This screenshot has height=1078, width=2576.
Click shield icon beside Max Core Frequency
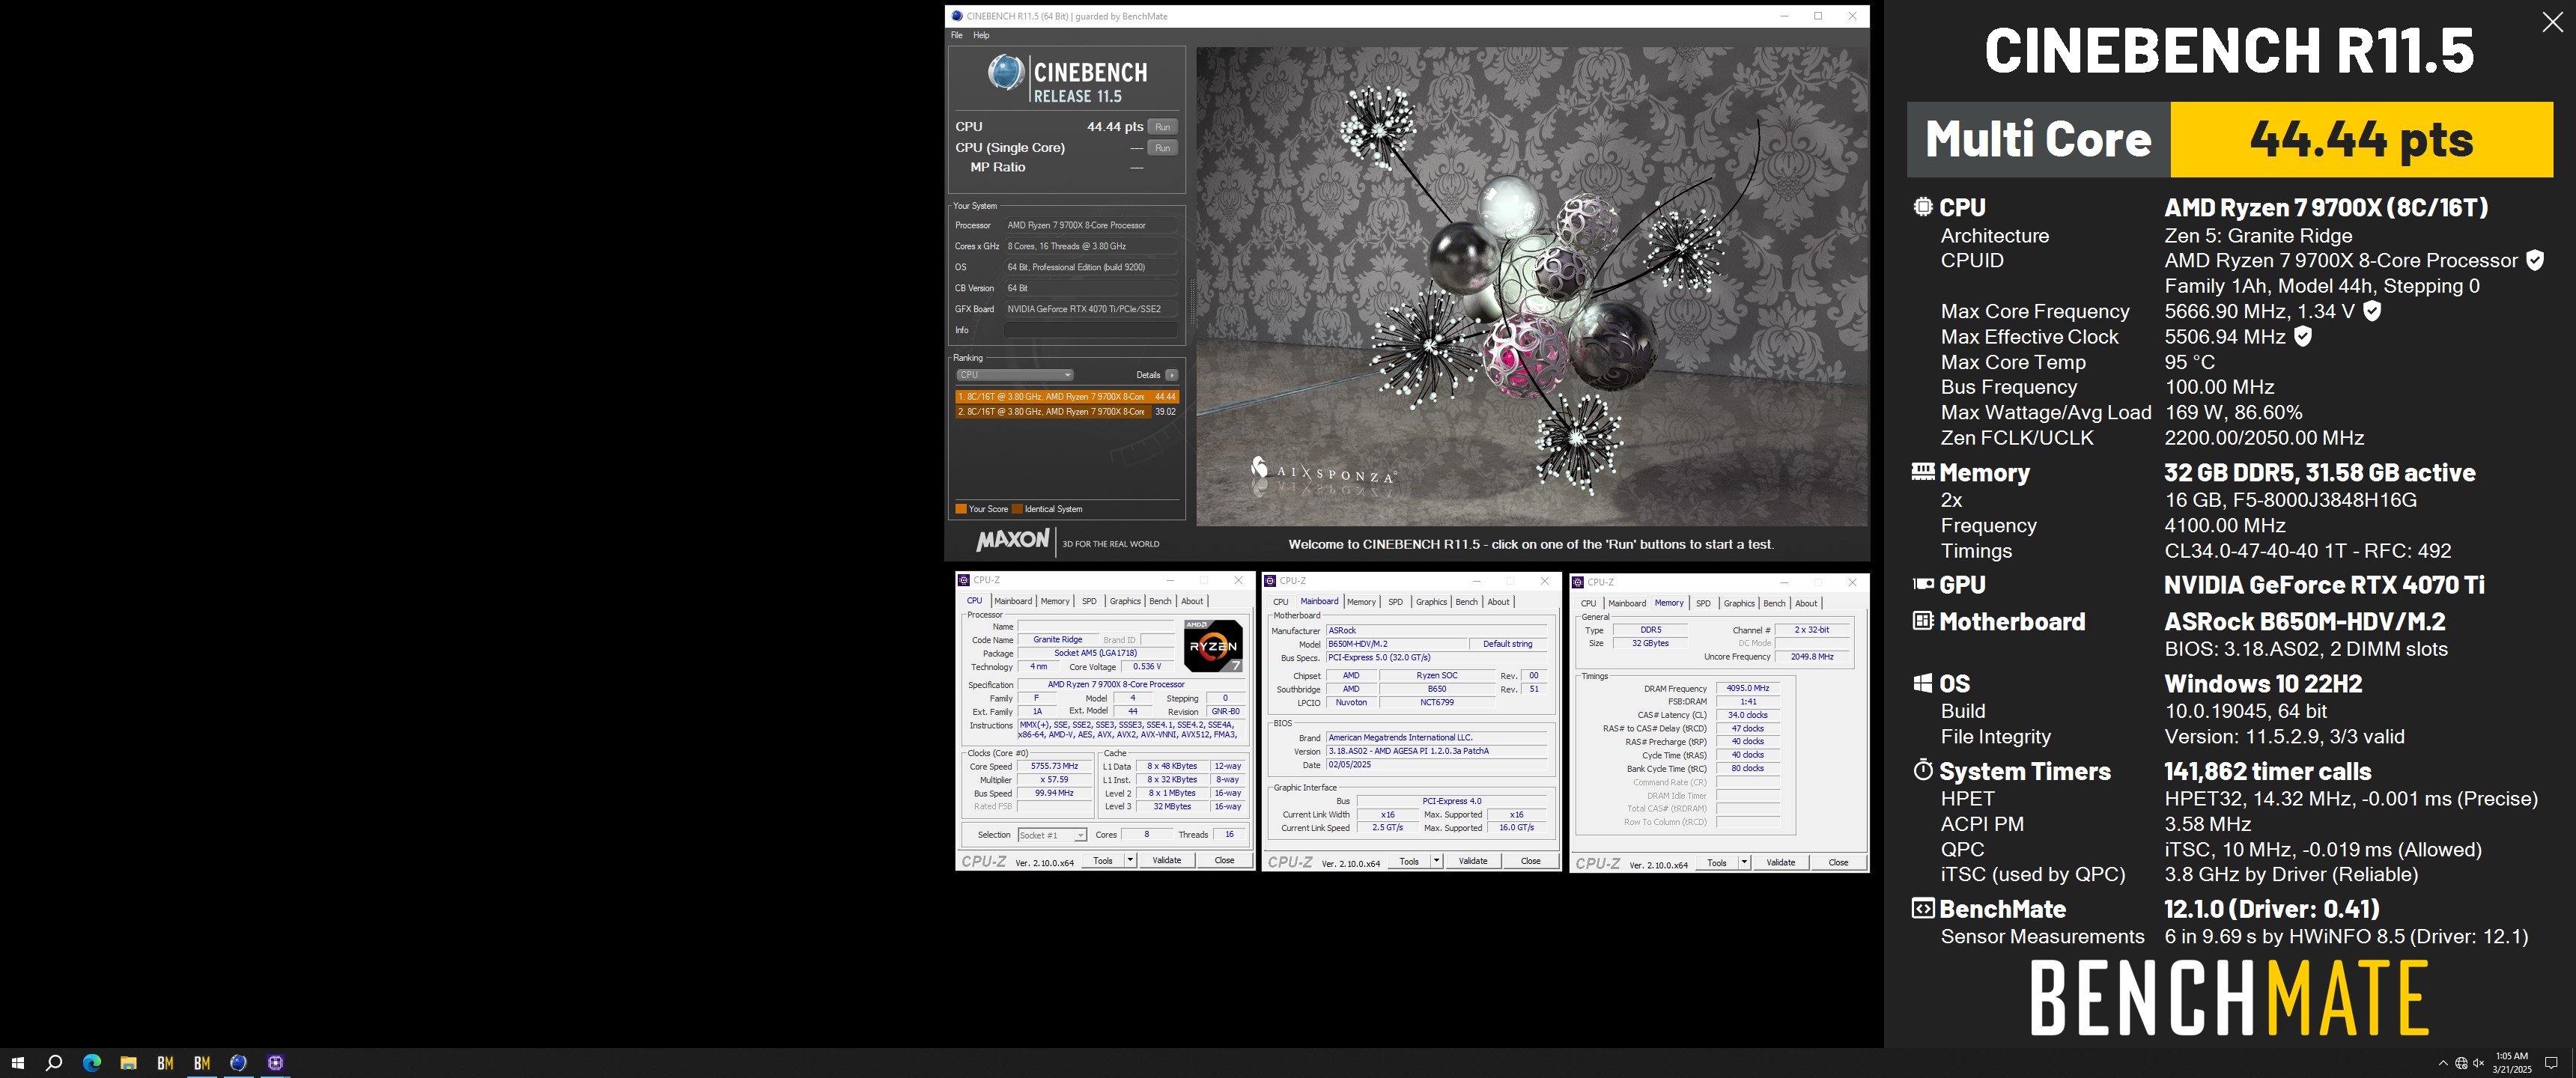click(2371, 311)
